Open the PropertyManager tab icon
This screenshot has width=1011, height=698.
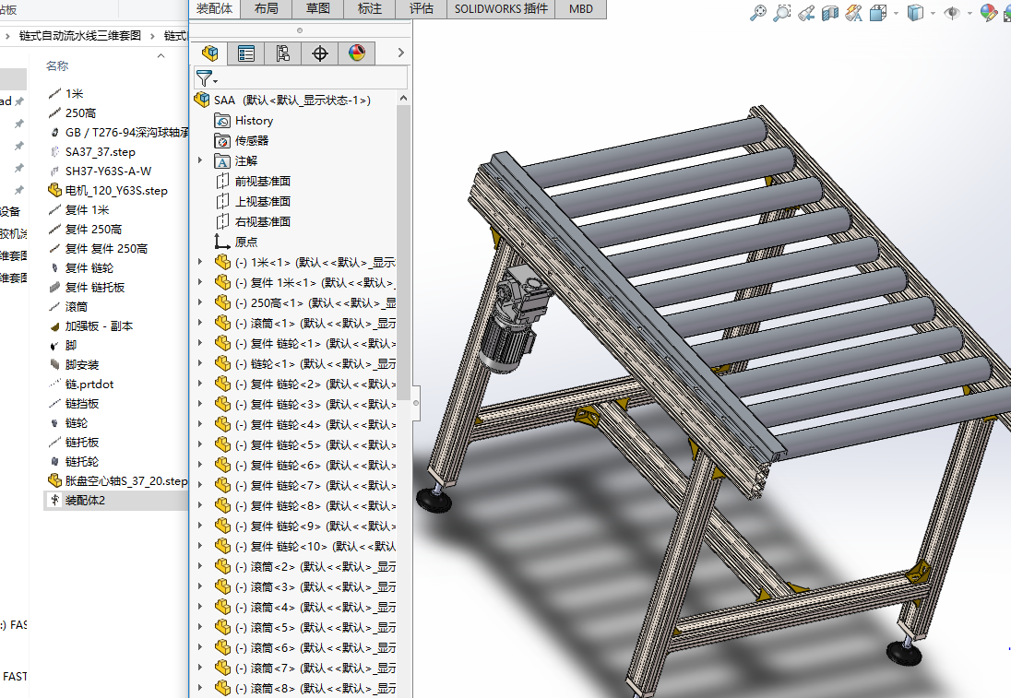tap(246, 53)
